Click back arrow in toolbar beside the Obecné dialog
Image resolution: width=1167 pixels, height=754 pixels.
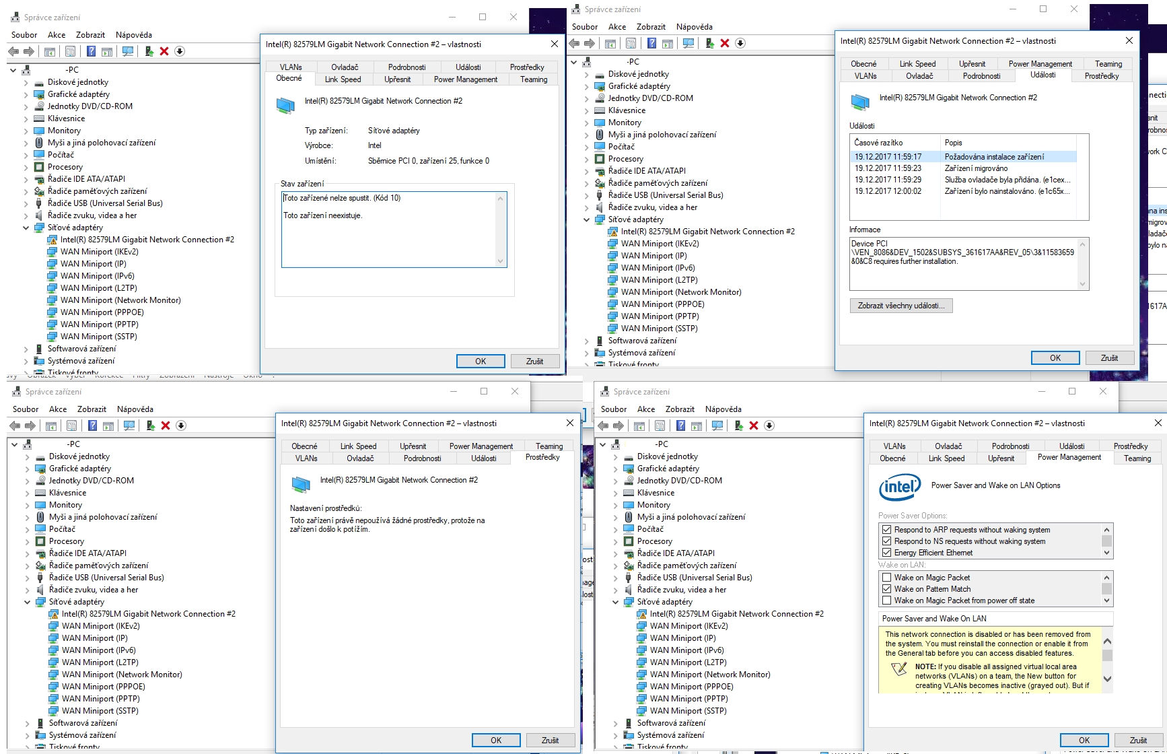(x=13, y=51)
